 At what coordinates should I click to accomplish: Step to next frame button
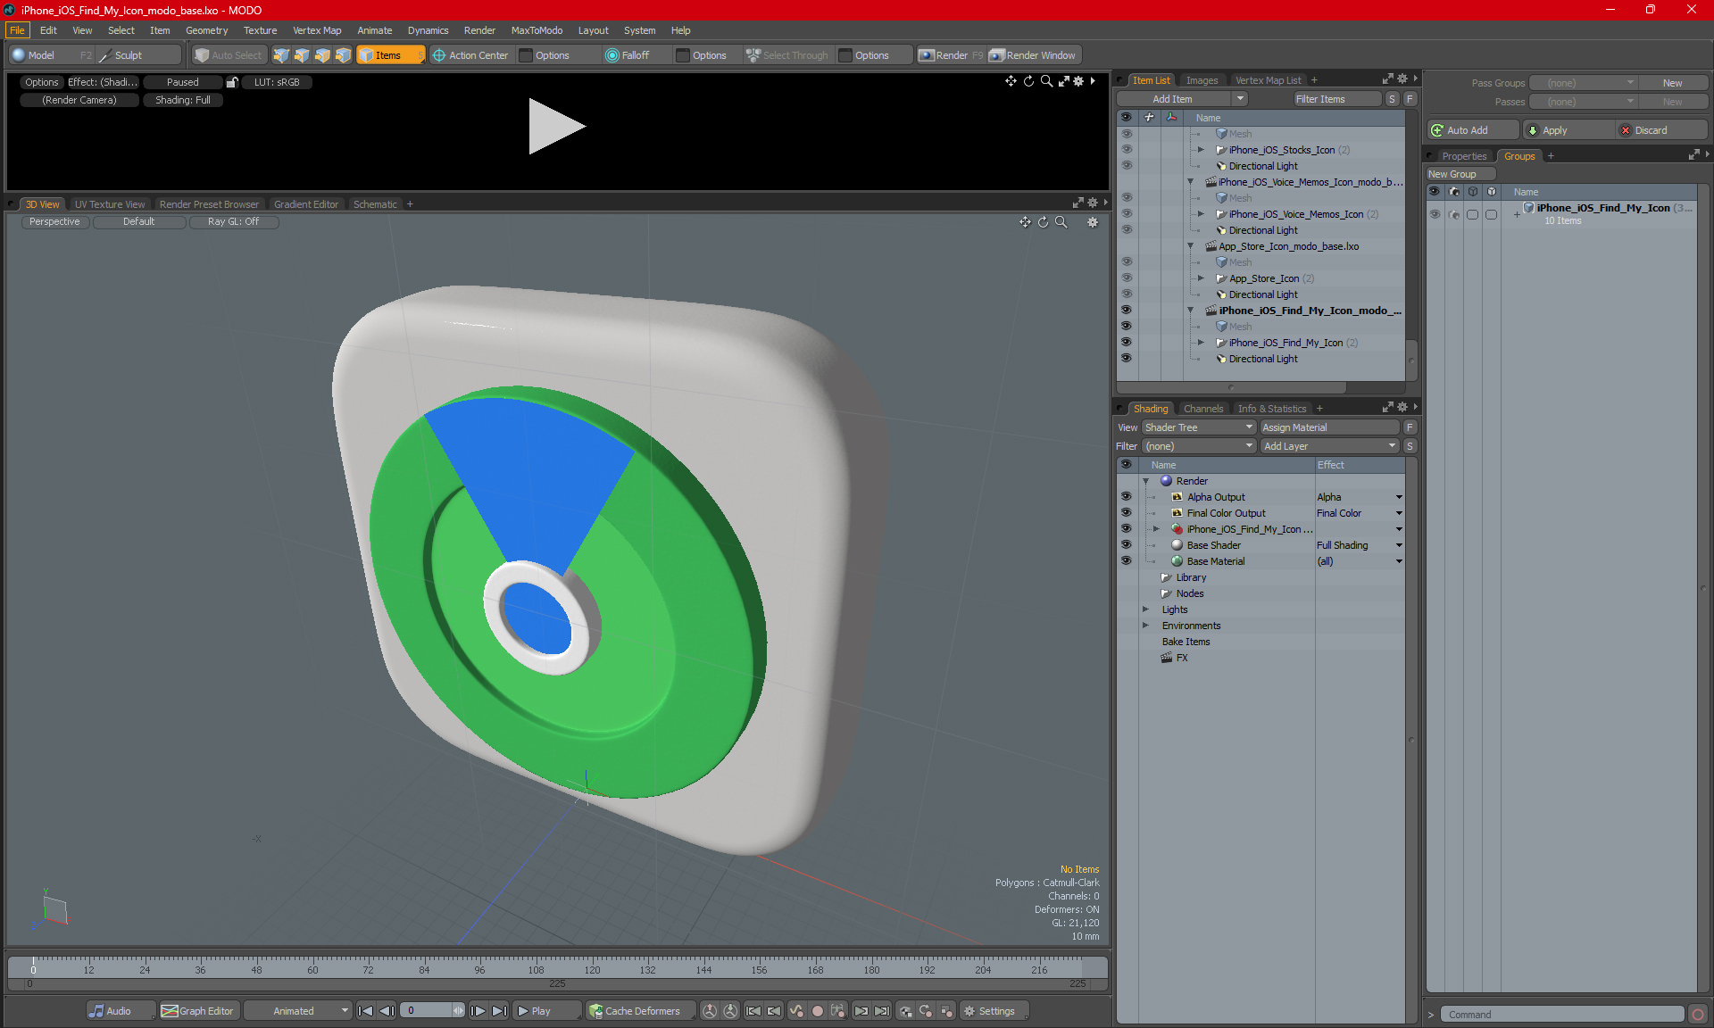[x=478, y=1011]
